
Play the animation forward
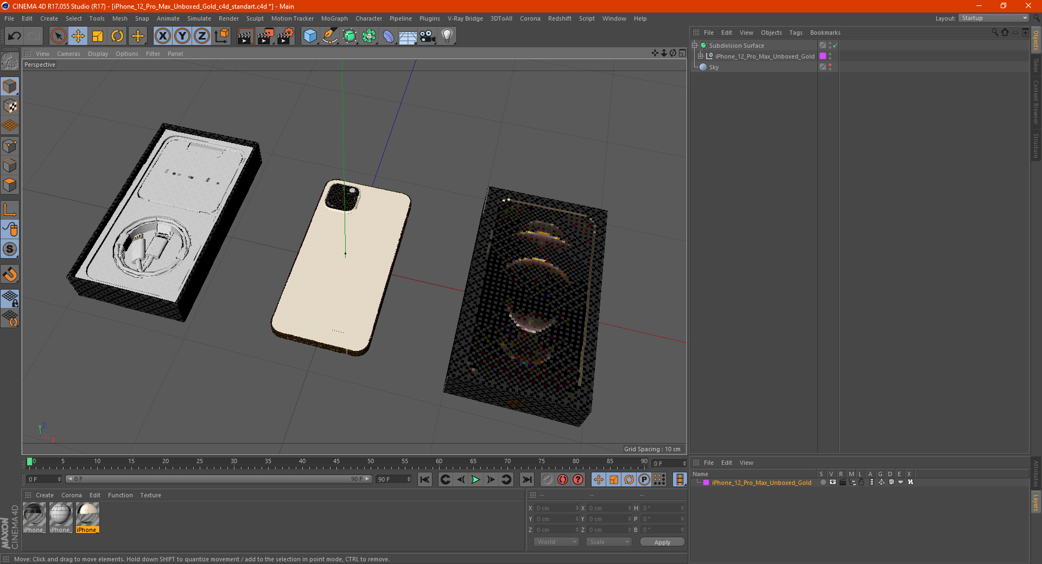click(x=475, y=479)
